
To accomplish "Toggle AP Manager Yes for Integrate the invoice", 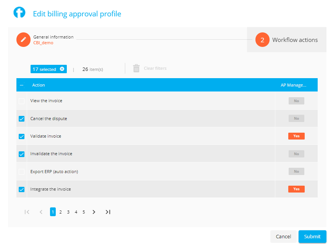I will (x=296, y=189).
